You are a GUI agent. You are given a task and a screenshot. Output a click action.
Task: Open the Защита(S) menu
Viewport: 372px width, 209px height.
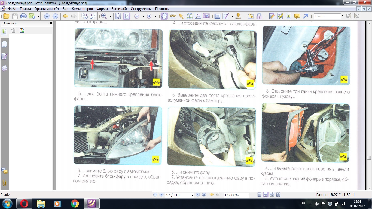(119, 8)
